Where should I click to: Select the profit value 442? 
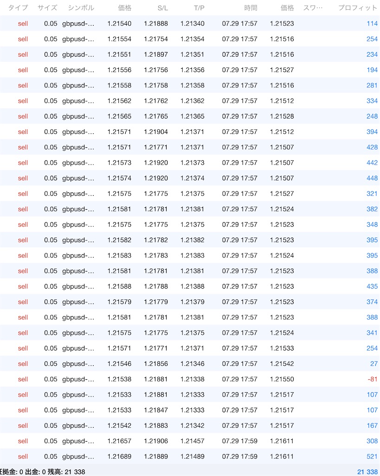(x=372, y=163)
